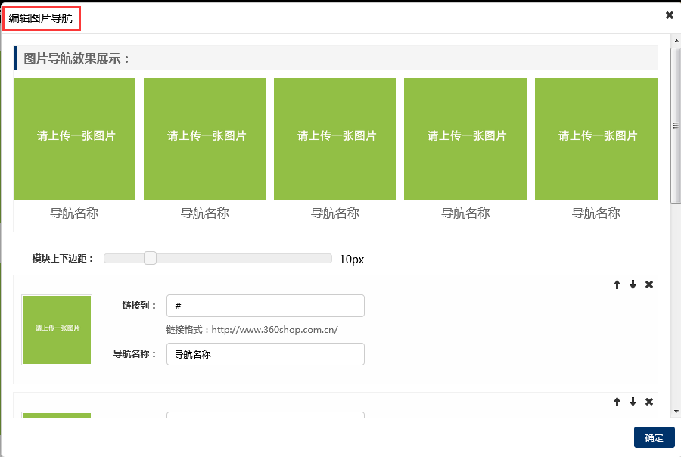Open the first item's image upload placeholder
681x457 pixels.
coord(57,330)
